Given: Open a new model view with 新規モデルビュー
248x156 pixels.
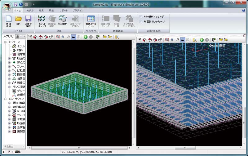Looking at the screenshot, I should click(x=91, y=20).
